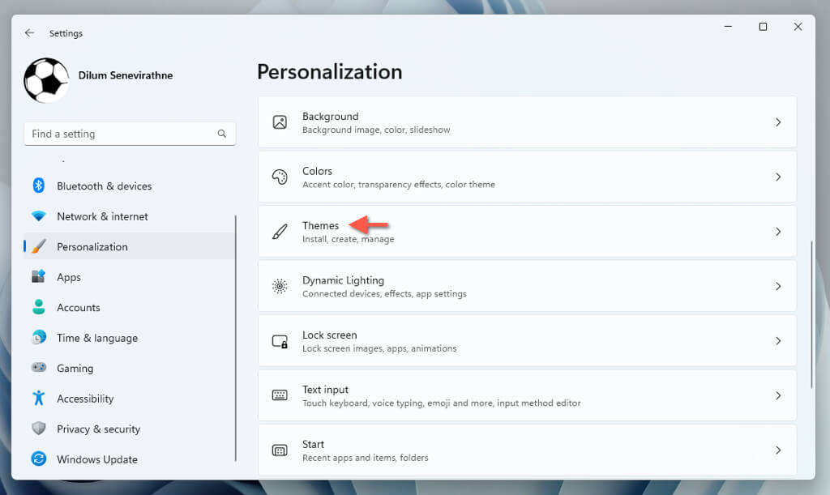This screenshot has height=495, width=830.
Task: Click the Gaming controller icon
Action: [x=39, y=367]
